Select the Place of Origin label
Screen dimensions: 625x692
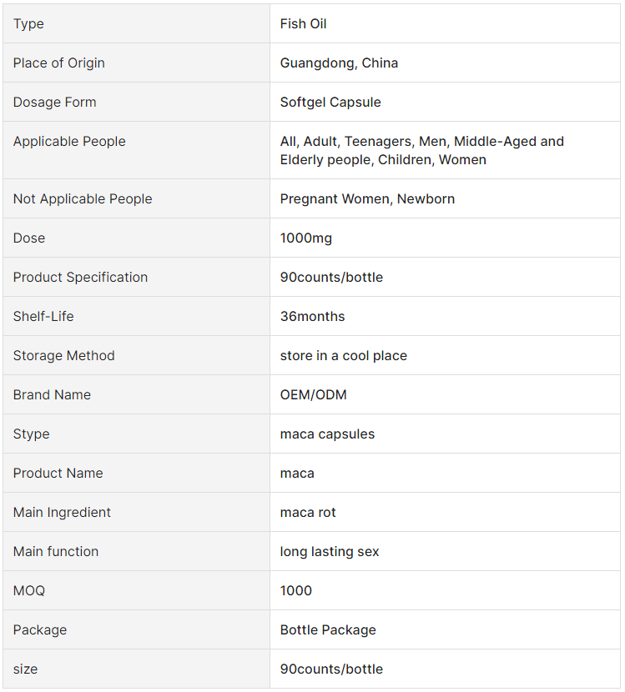[x=58, y=63]
